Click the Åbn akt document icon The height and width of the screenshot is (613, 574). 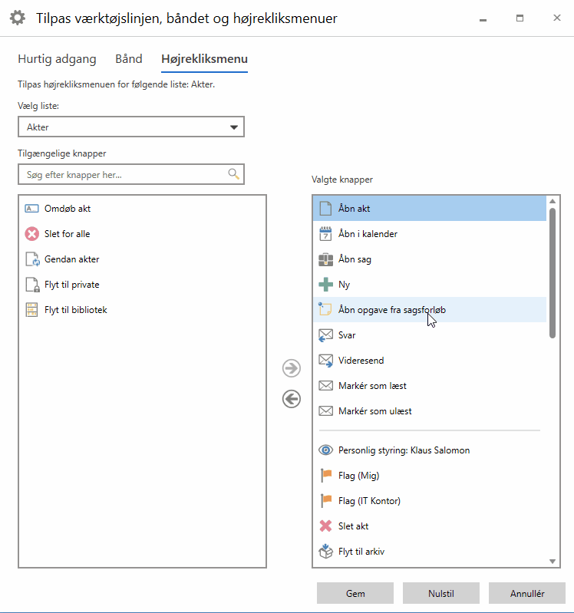coord(325,209)
